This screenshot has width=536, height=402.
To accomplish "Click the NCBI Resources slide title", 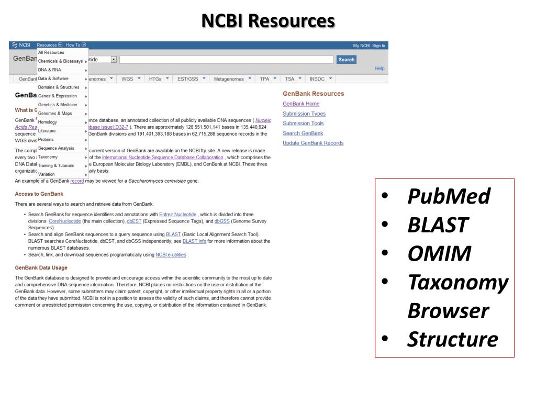I will (x=268, y=20).
